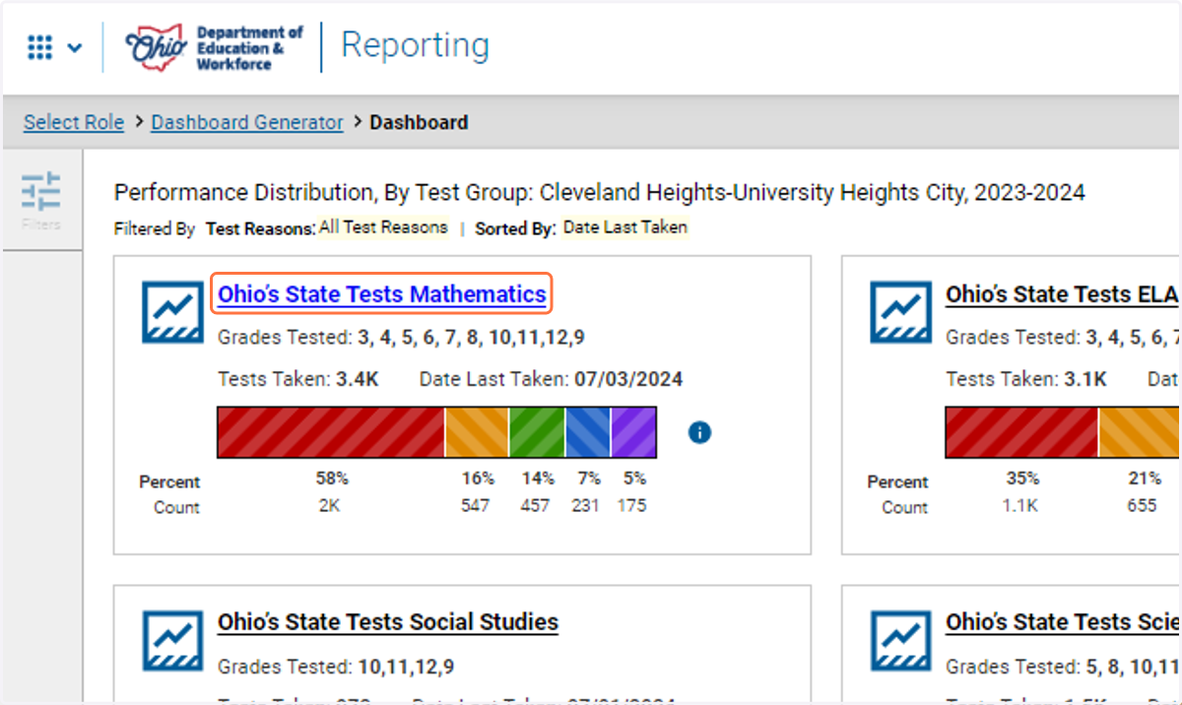Click the 5% percent value

pos(634,479)
